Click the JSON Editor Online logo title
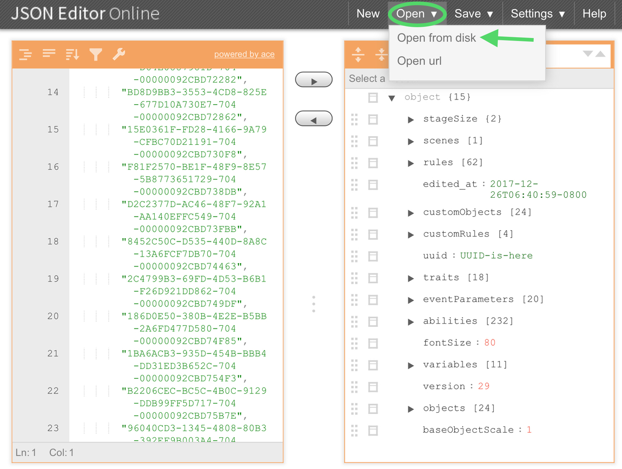 [85, 14]
